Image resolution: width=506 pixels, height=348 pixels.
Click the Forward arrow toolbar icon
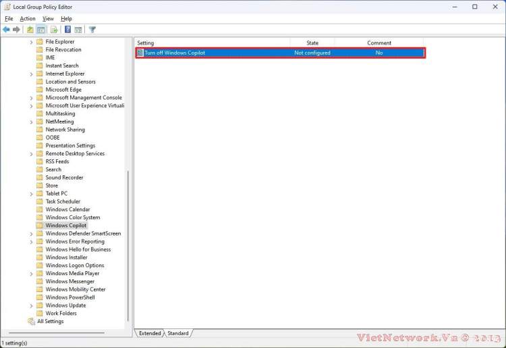(16, 30)
